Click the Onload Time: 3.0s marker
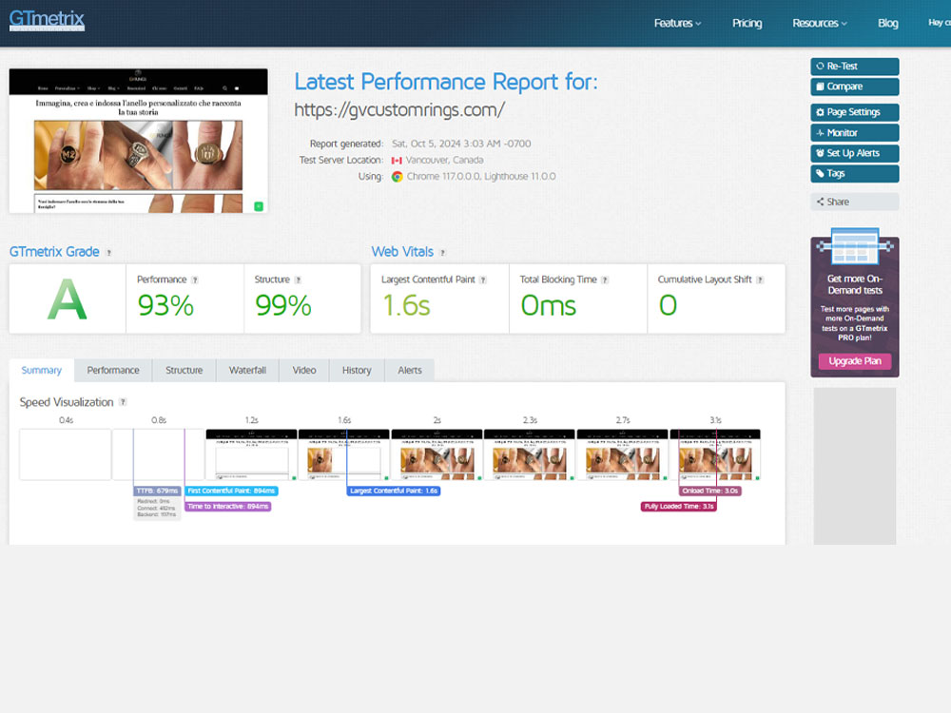 point(710,491)
